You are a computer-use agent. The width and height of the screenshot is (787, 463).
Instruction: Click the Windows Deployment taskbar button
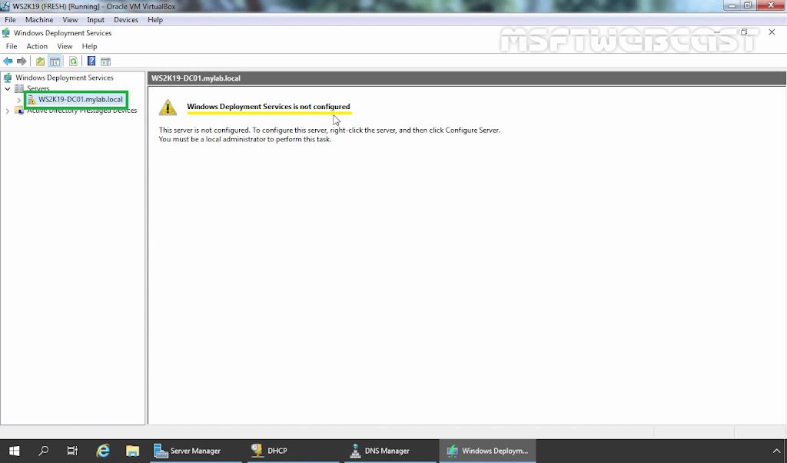click(488, 451)
